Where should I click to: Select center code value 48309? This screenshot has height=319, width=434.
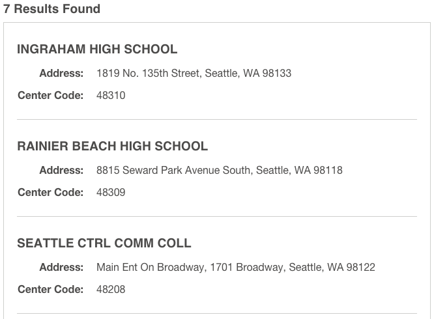pyautogui.click(x=111, y=193)
